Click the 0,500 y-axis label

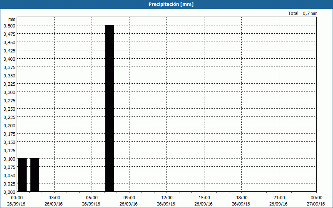(x=9, y=25)
